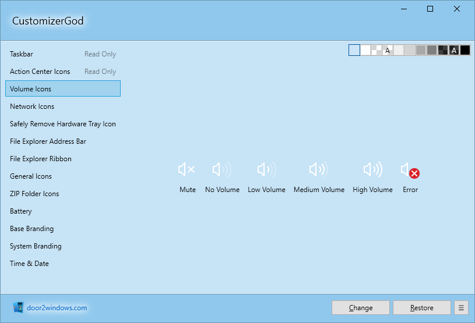Minimize the CustomizerGod window

[403, 9]
